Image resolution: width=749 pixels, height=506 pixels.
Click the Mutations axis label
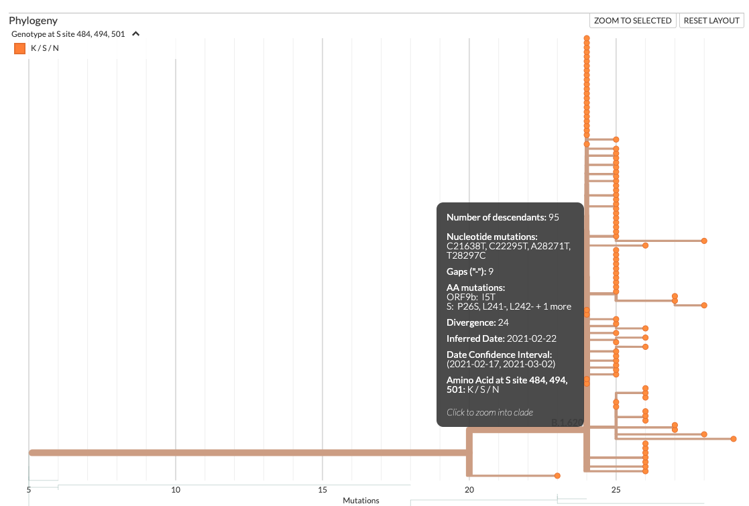tap(361, 500)
